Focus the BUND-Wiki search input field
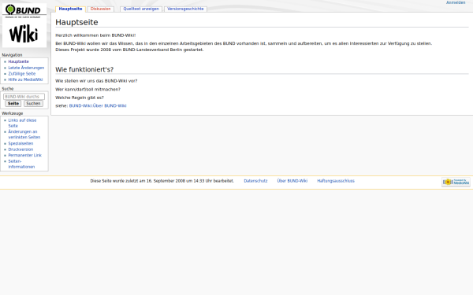 pyautogui.click(x=24, y=97)
